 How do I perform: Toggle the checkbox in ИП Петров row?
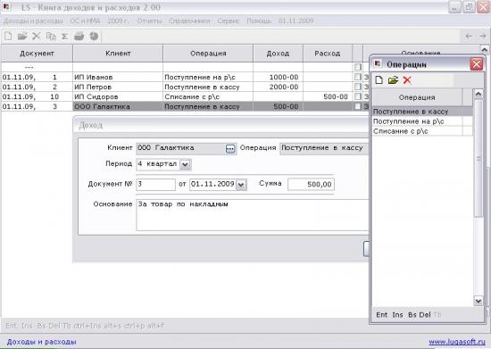tap(358, 87)
